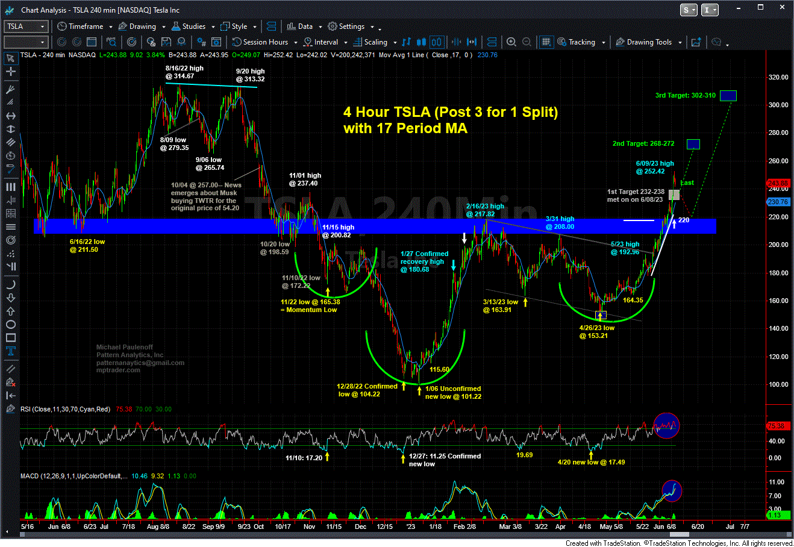The width and height of the screenshot is (794, 547).
Task: Select the horizontal double-arrow drawing tool
Action: click(10, 116)
